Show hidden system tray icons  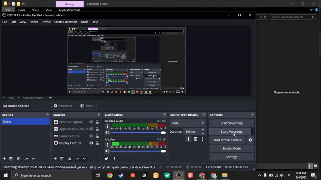tap(259, 175)
